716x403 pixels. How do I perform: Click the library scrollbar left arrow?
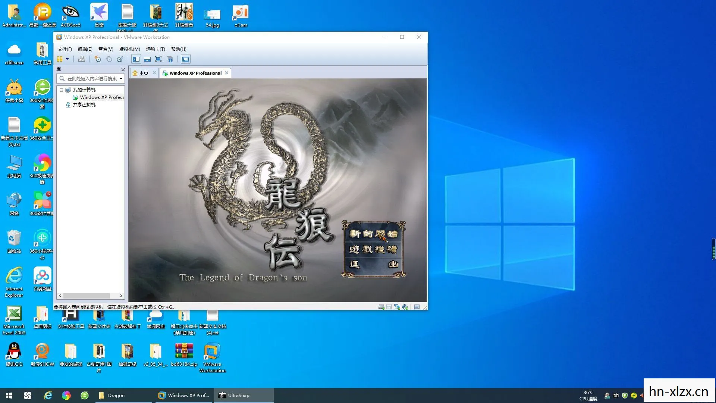[60, 296]
